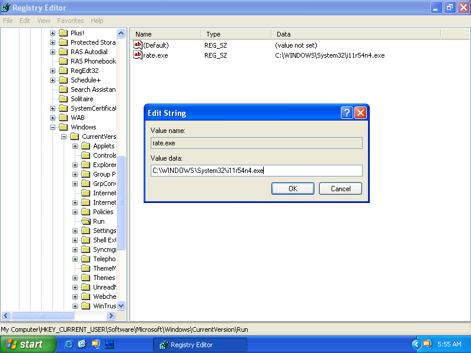Expand the Explorer tree node
Viewport: 471px width, 353px height.
(75, 165)
